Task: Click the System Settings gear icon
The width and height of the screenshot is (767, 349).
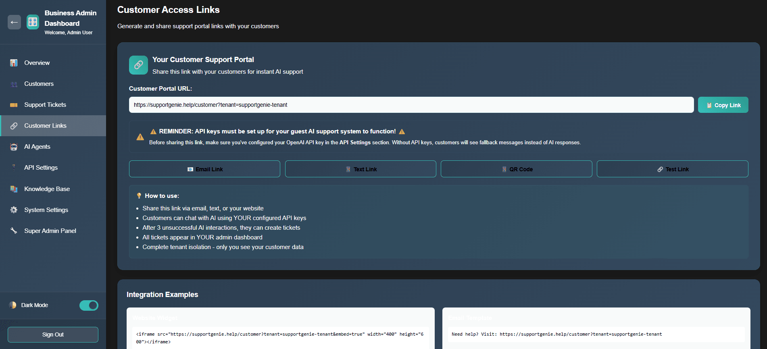Action: (14, 210)
